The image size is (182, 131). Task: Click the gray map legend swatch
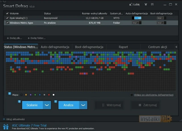(x=44, y=95)
